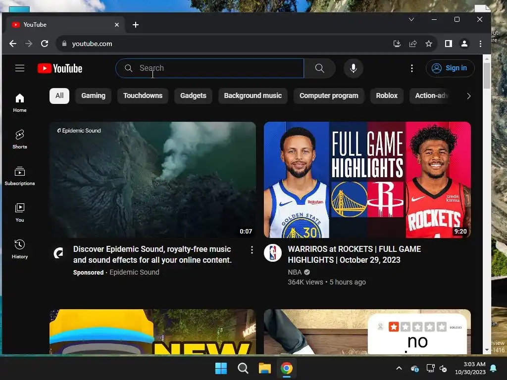Click scrollbar down arrow

click(487, 350)
